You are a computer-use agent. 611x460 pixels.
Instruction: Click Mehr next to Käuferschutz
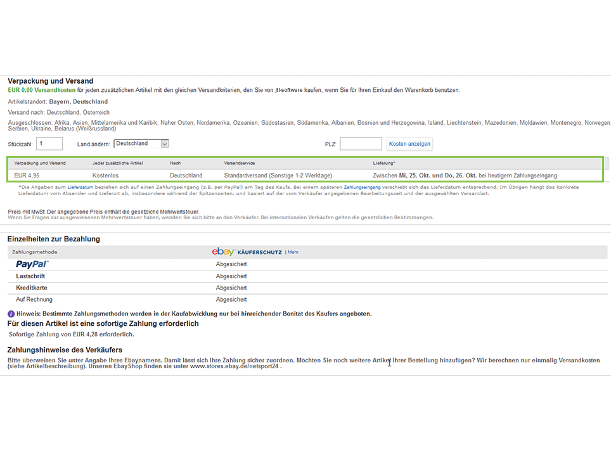pyautogui.click(x=293, y=252)
